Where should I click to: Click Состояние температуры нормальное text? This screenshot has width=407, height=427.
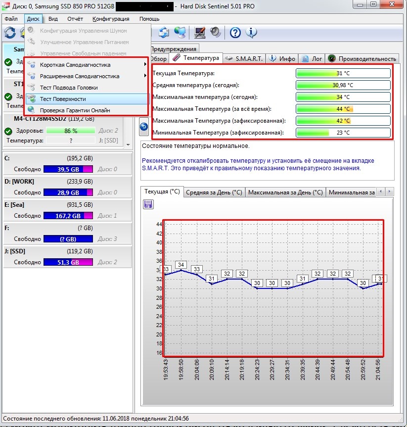[196, 146]
